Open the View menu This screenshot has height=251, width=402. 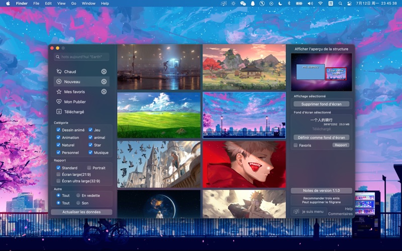click(61, 4)
